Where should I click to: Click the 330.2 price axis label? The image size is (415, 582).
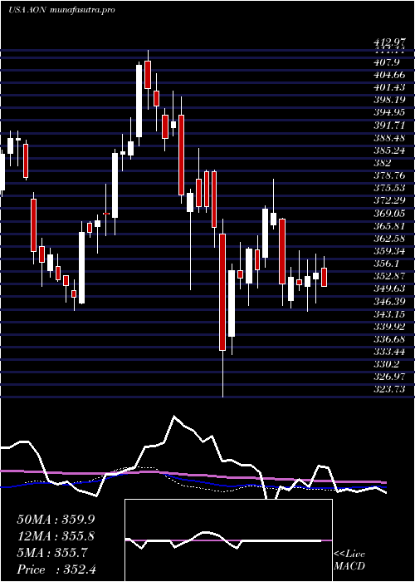(387, 364)
